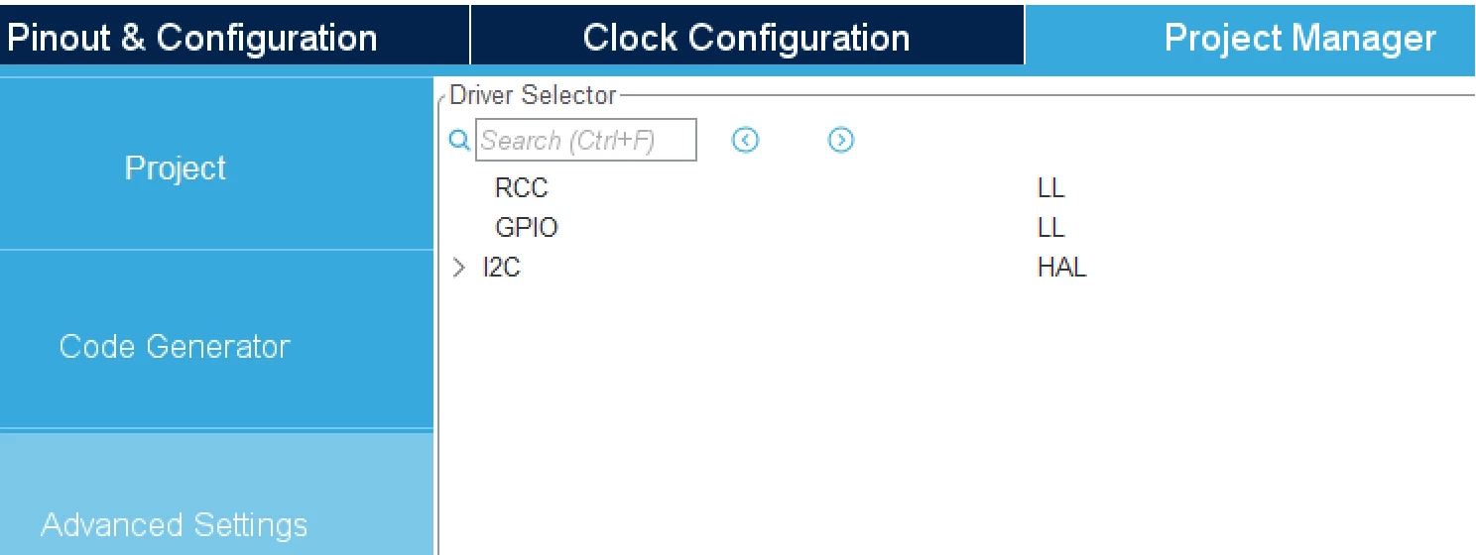This screenshot has height=555, width=1476.
Task: Open the GPIO driver LL dropdown
Action: pos(1050,228)
